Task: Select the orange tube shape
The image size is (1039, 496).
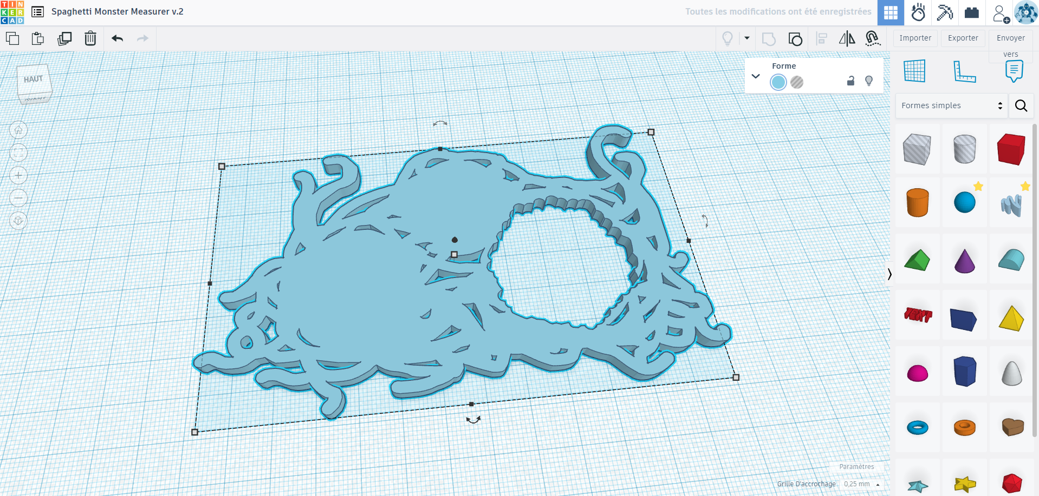Action: pyautogui.click(x=964, y=427)
